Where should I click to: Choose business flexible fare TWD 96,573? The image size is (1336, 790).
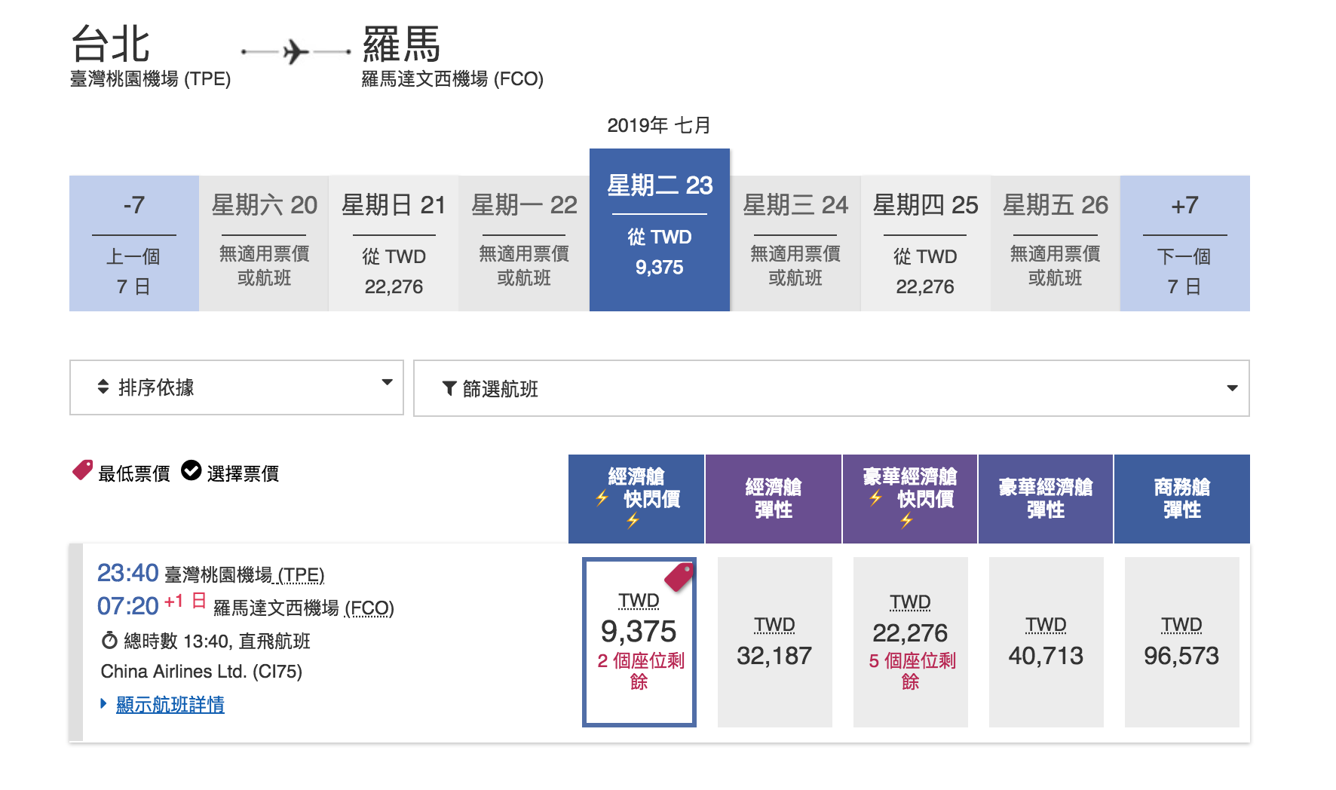[1182, 642]
